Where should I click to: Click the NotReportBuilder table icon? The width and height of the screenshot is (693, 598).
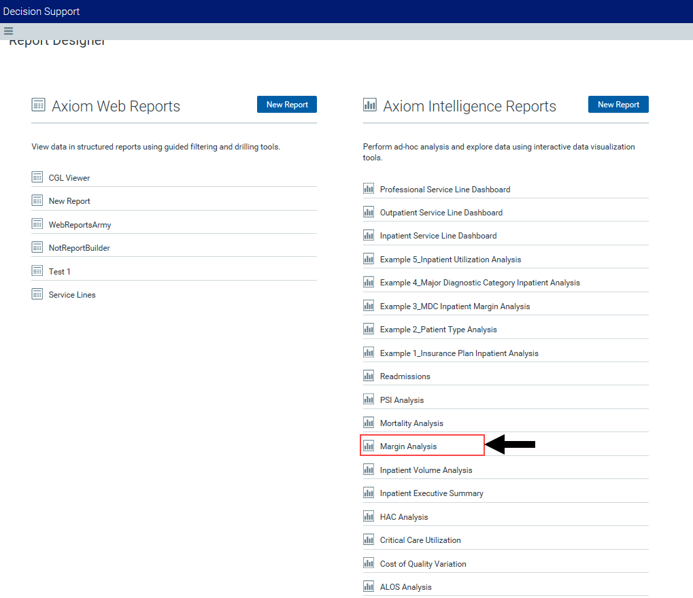(x=37, y=247)
